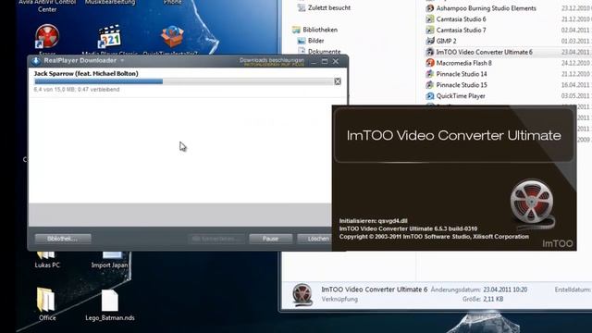Click the details pane ImTOO reel thumbnail
The width and height of the screenshot is (592, 333).
[x=302, y=294]
